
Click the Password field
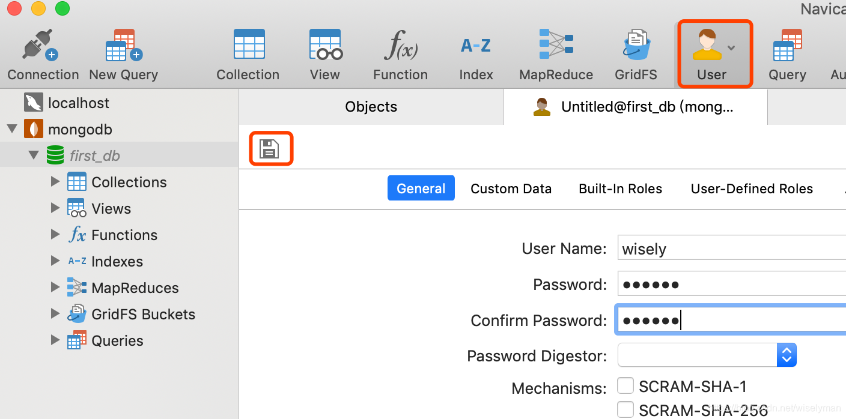732,284
